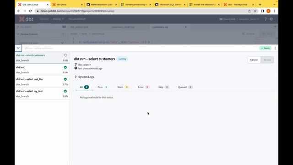Open the command bar three-dot menu

pyautogui.click(x=275, y=48)
